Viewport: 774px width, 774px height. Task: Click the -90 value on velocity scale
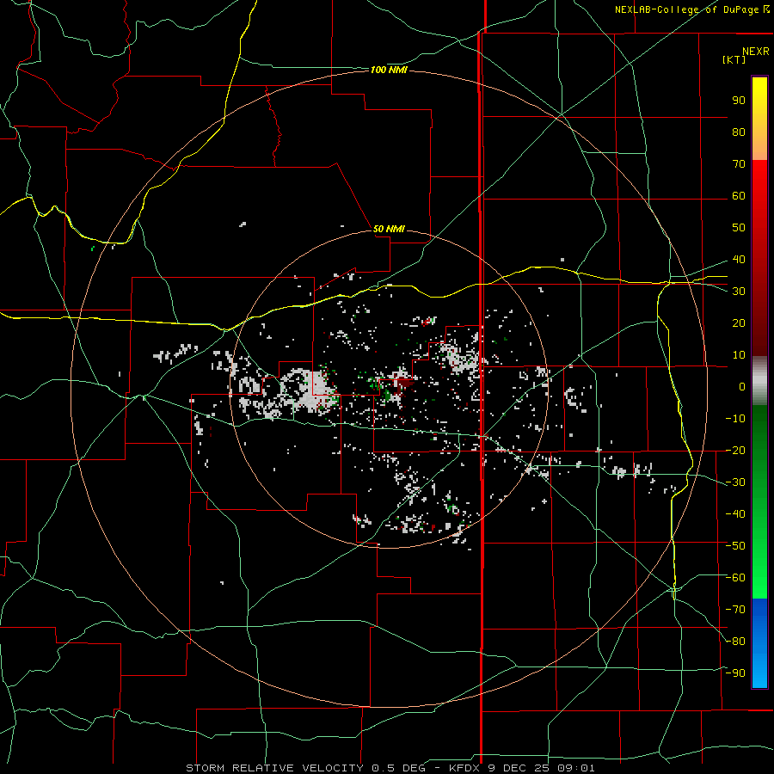735,673
